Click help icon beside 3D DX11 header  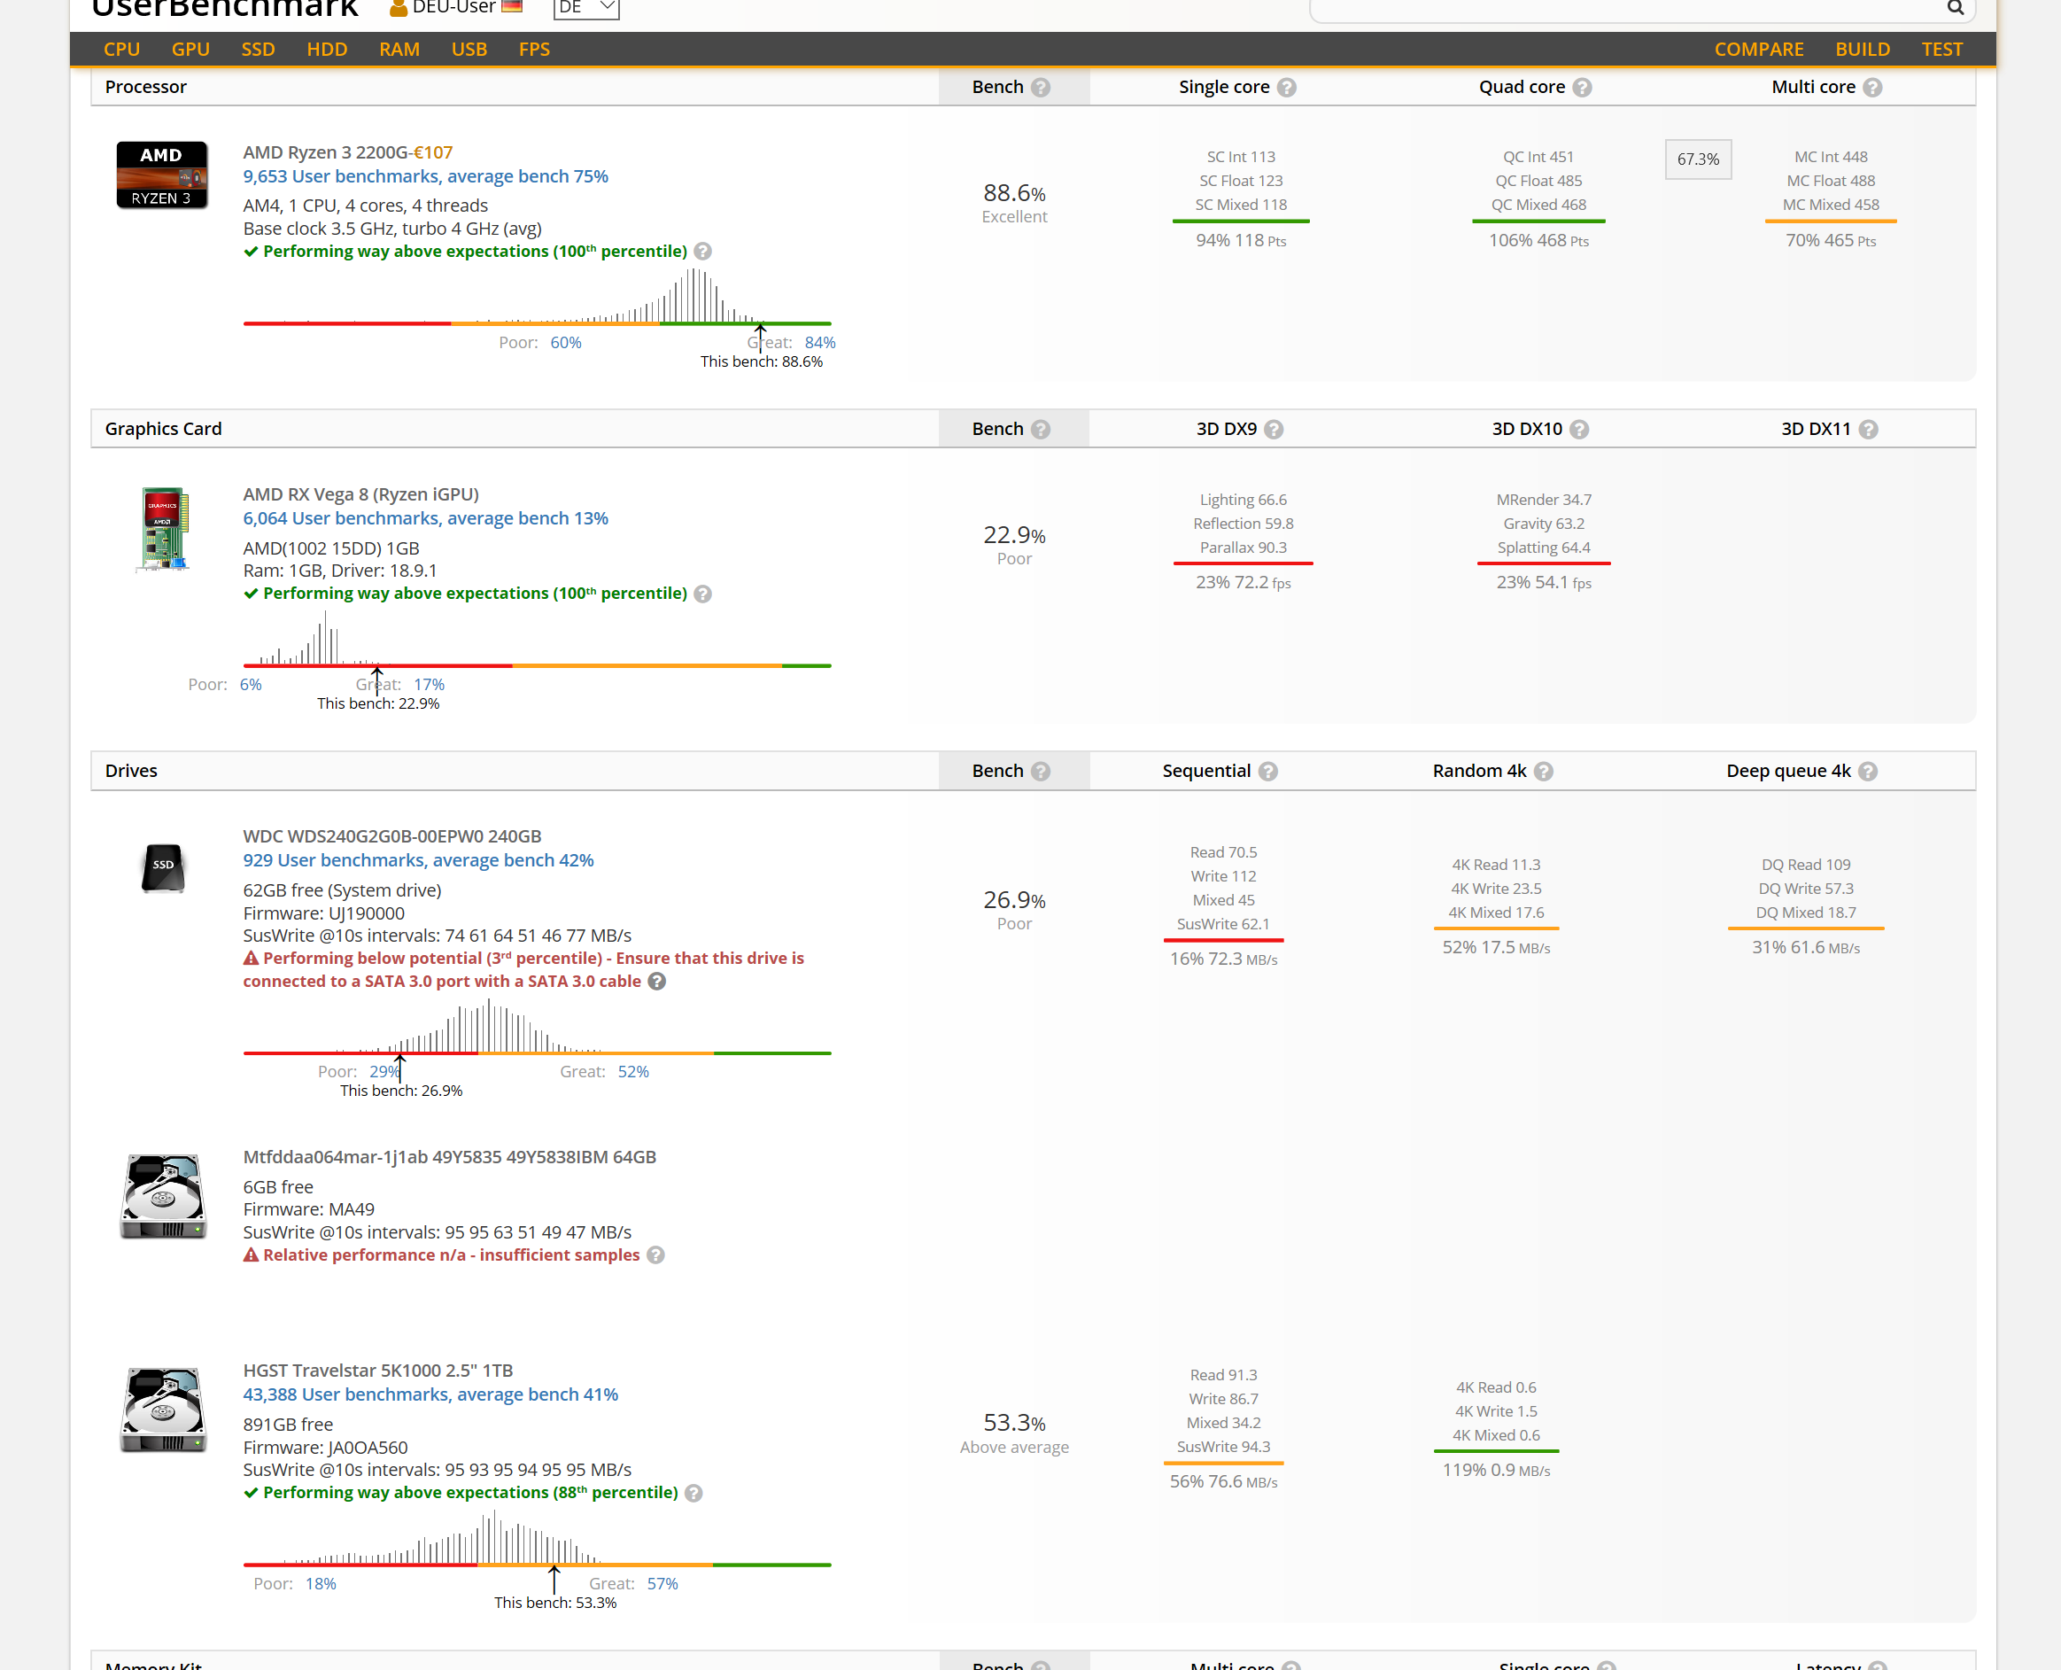[x=1868, y=429]
